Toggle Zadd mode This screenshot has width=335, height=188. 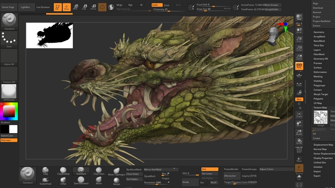(157, 5)
